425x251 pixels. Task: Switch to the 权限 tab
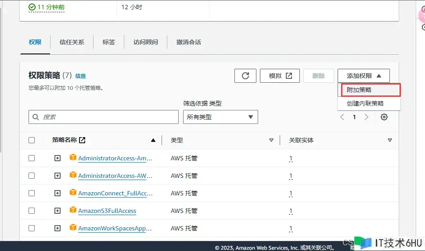pos(35,42)
